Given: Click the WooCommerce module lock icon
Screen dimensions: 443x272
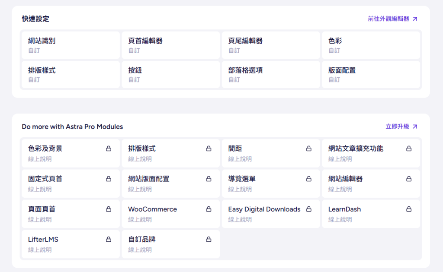Looking at the screenshot, I should click(x=209, y=209).
